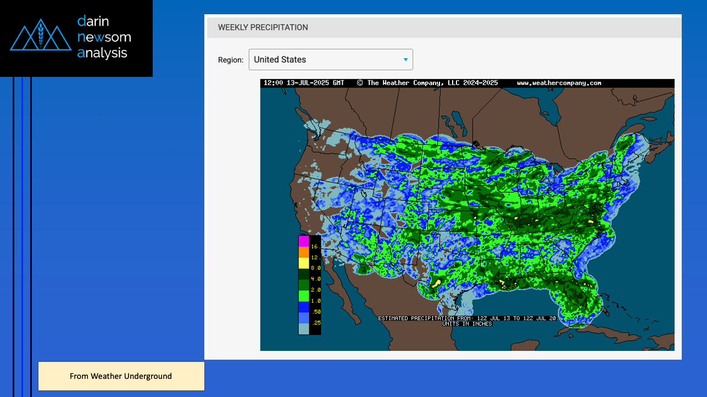Viewport: 707px width, 397px height.
Task: Click the yellow legend color swatch
Action: [x=304, y=263]
